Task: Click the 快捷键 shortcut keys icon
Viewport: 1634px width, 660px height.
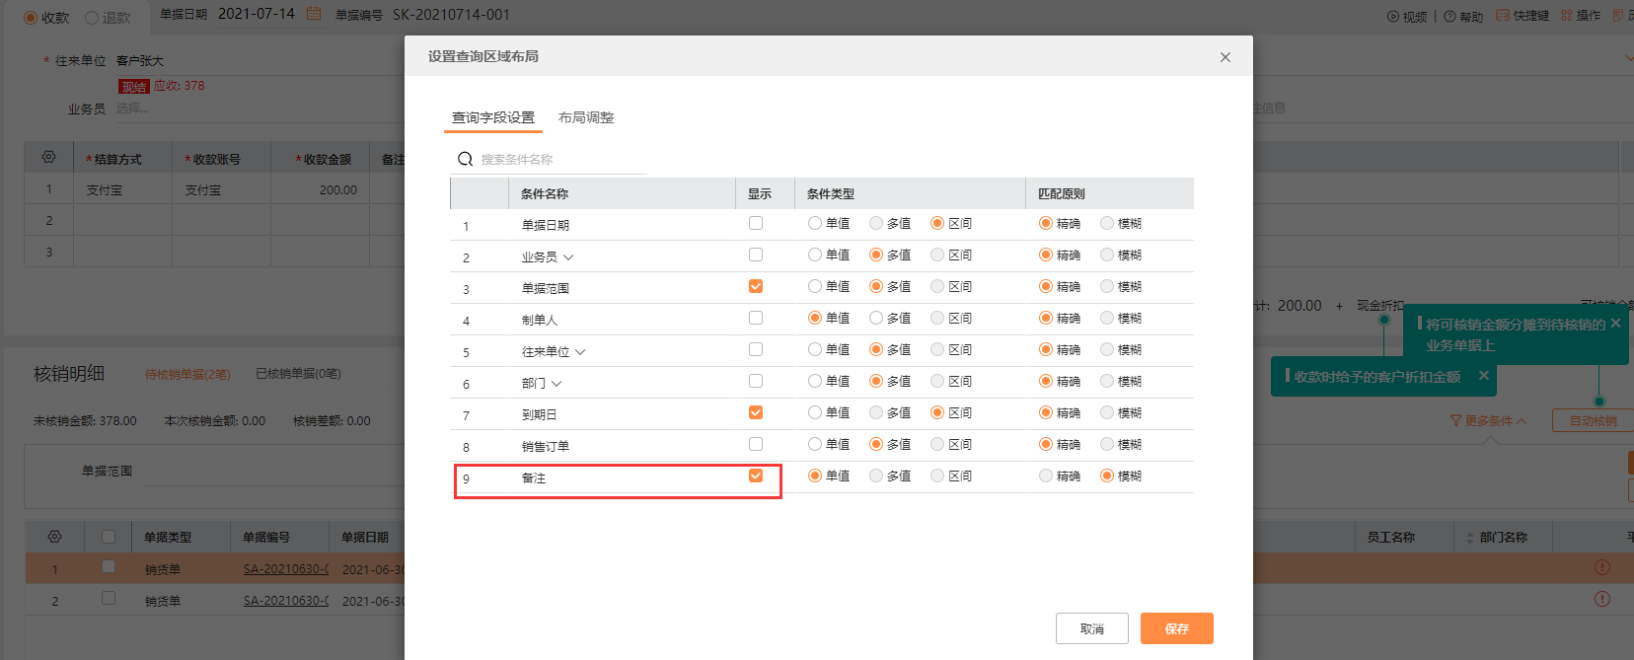Action: 1503,16
